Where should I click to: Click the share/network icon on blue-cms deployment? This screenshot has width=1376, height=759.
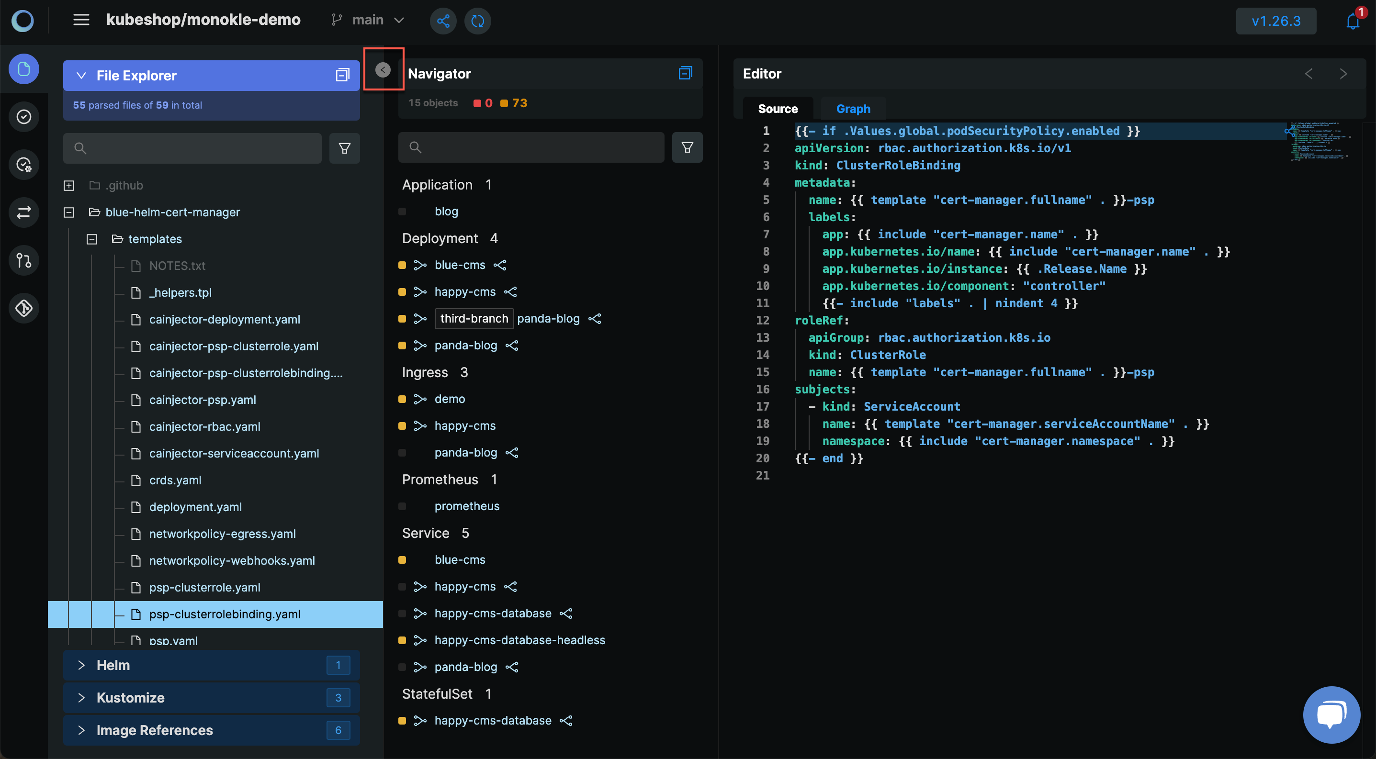pos(501,265)
